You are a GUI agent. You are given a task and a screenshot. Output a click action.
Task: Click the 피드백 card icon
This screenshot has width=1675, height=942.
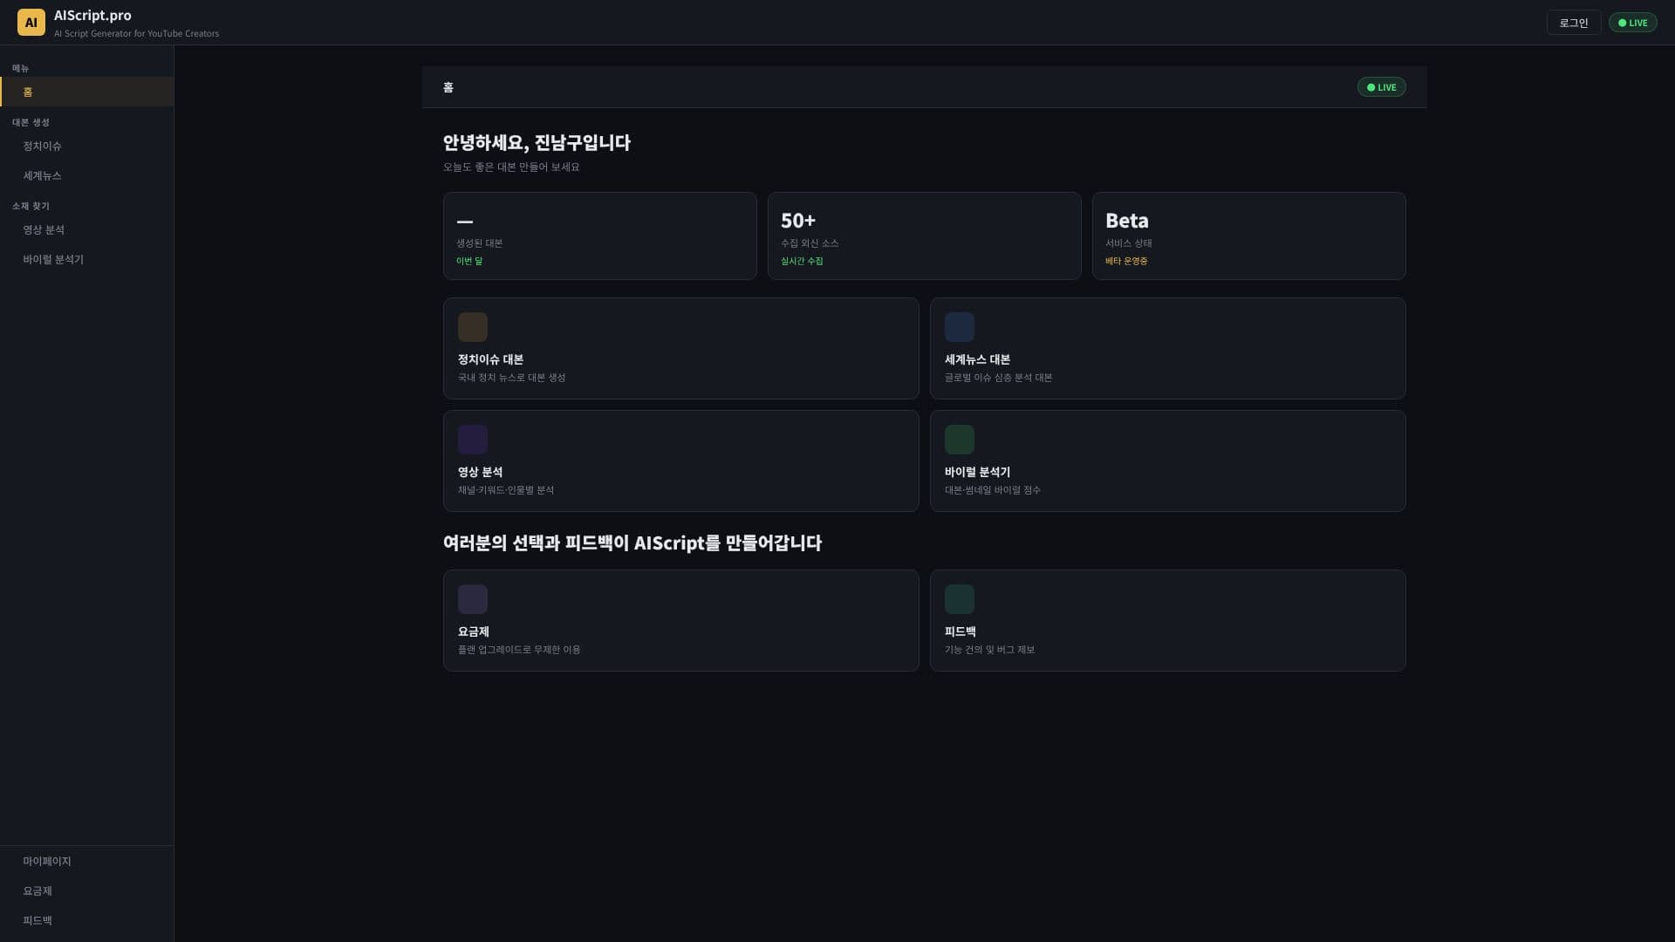click(960, 599)
